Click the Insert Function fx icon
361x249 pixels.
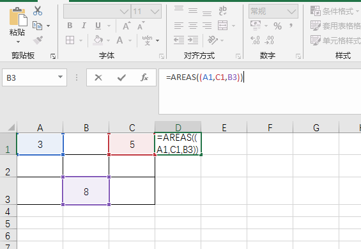pyautogui.click(x=144, y=77)
